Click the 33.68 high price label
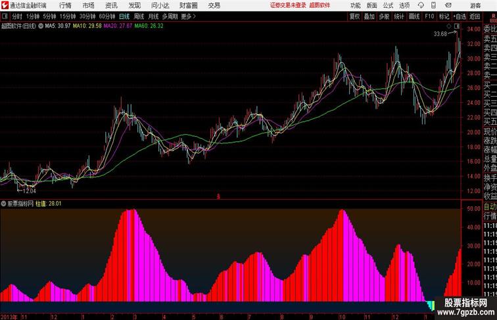The width and height of the screenshot is (497, 320). click(x=440, y=34)
